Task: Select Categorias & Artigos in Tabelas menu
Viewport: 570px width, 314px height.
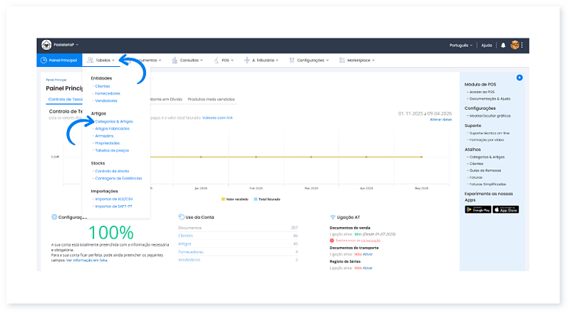Action: tap(114, 122)
